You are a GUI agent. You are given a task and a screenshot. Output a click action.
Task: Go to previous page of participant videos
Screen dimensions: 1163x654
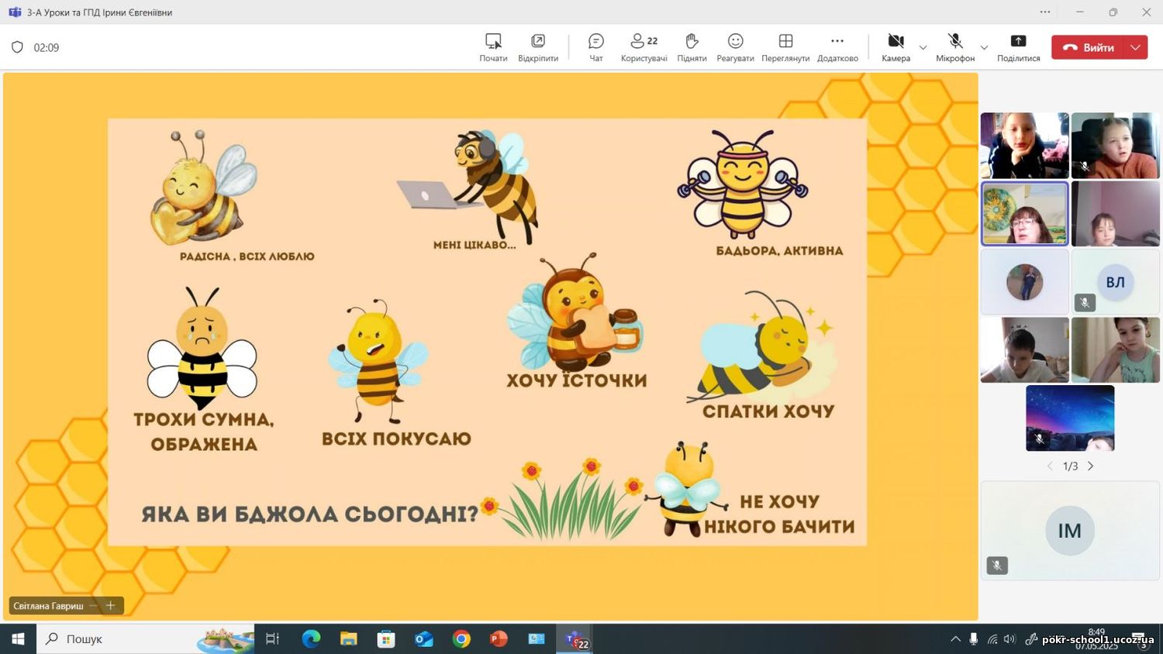(x=1050, y=466)
